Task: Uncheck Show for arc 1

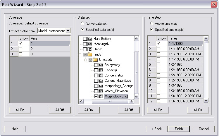Action: click(x=20, y=44)
